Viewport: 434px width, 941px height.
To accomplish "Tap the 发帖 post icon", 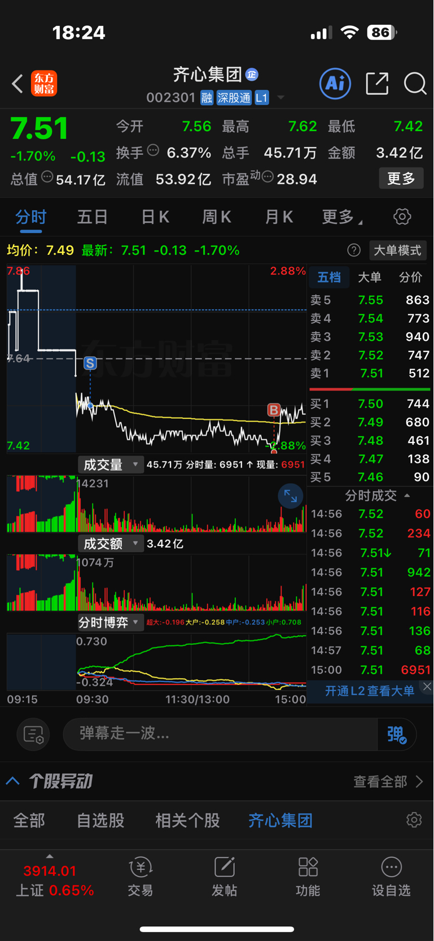I will [x=224, y=877].
